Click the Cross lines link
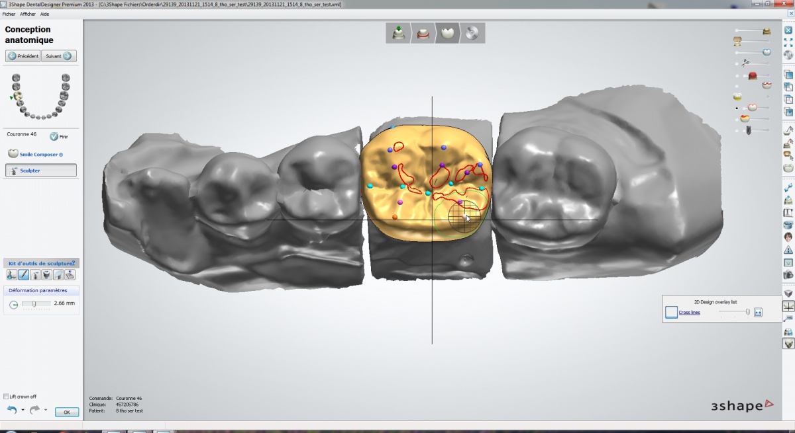This screenshot has width=795, height=433. click(690, 312)
